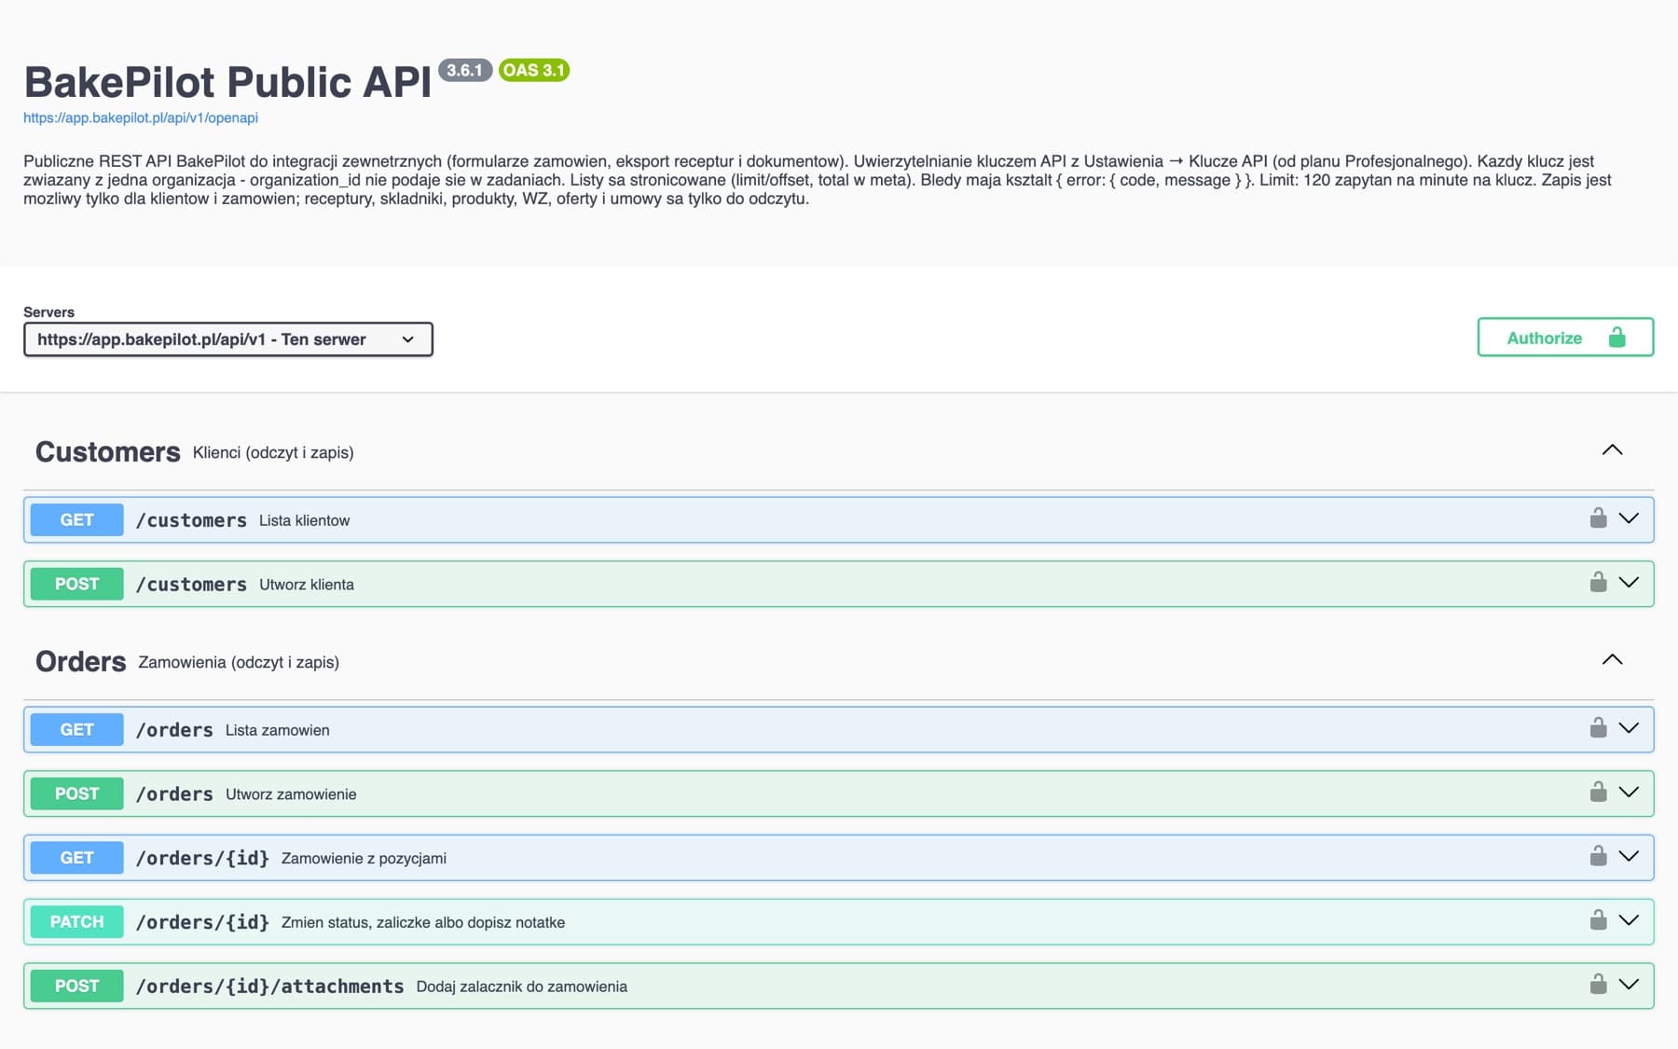Click the POST badge for attachments endpoint
Screen dimensions: 1678x1049
(76, 986)
